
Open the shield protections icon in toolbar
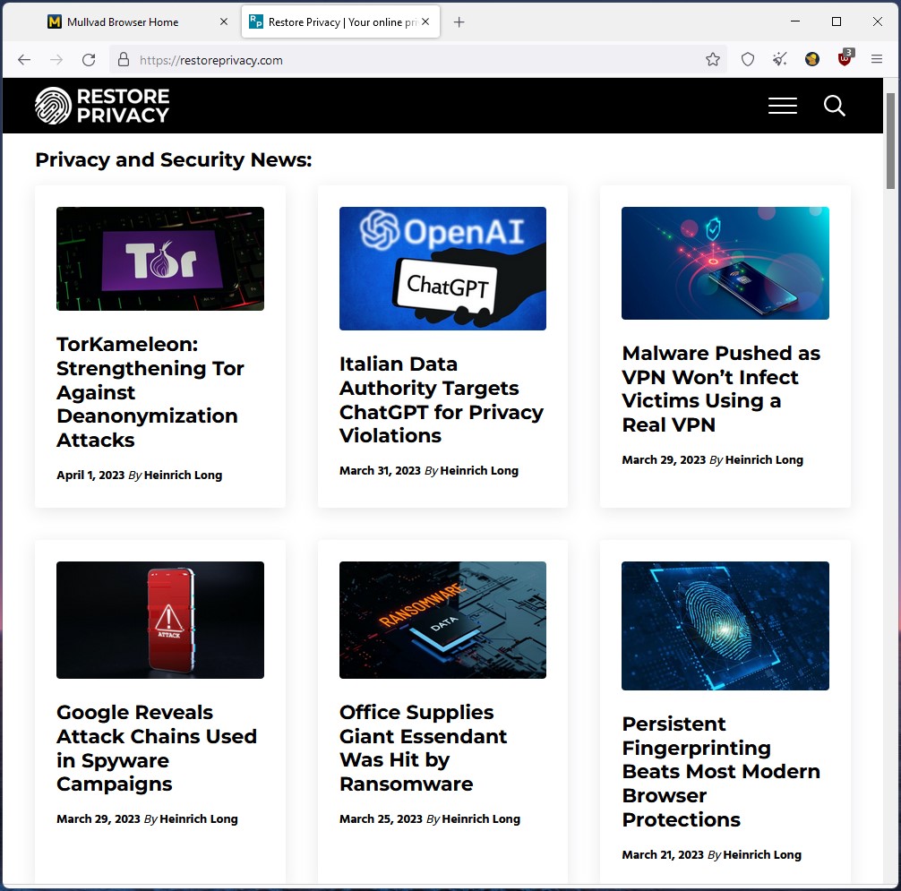pyautogui.click(x=748, y=59)
